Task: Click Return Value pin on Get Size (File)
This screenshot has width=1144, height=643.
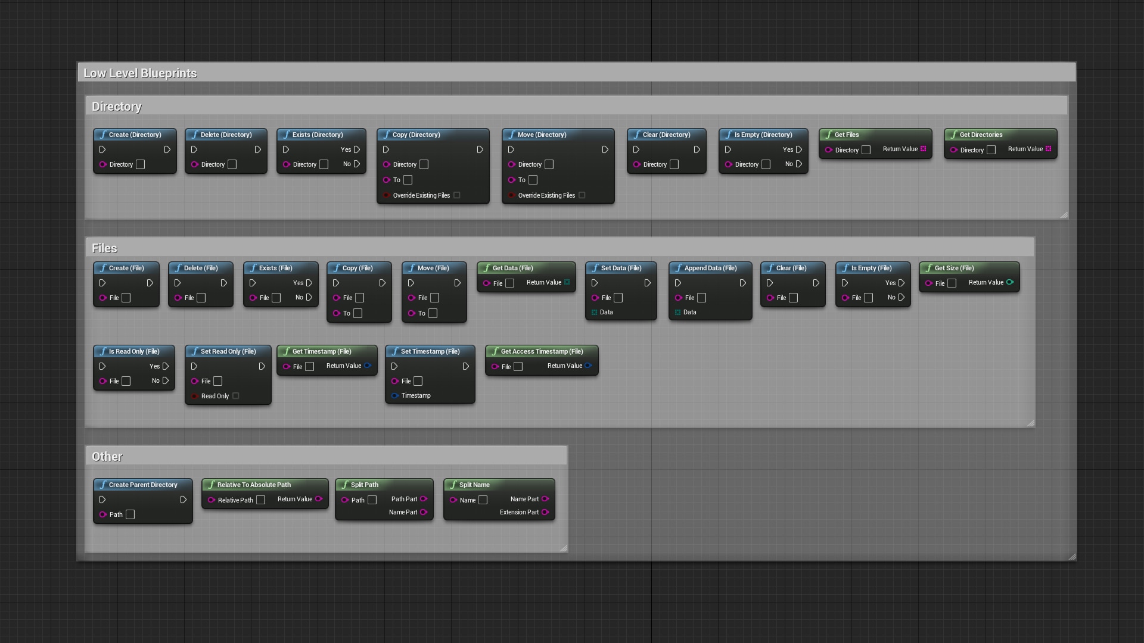Action: [1010, 282]
